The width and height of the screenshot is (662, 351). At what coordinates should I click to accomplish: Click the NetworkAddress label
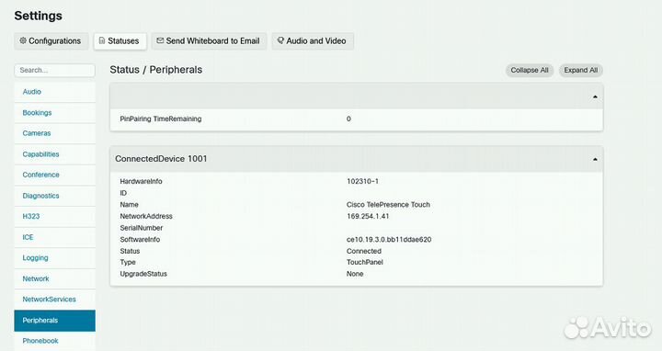click(146, 217)
